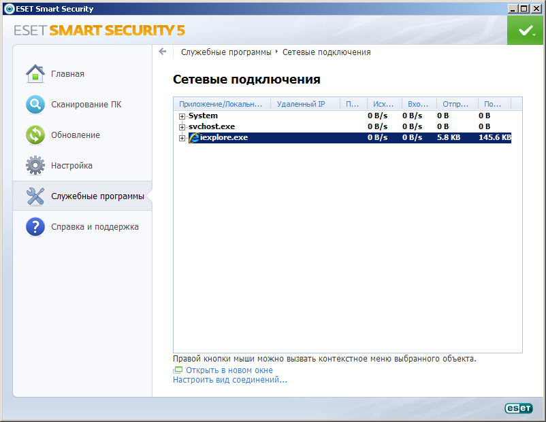Image resolution: width=546 pixels, height=422 pixels.
Task: Click the По... column header
Action: [x=494, y=104]
